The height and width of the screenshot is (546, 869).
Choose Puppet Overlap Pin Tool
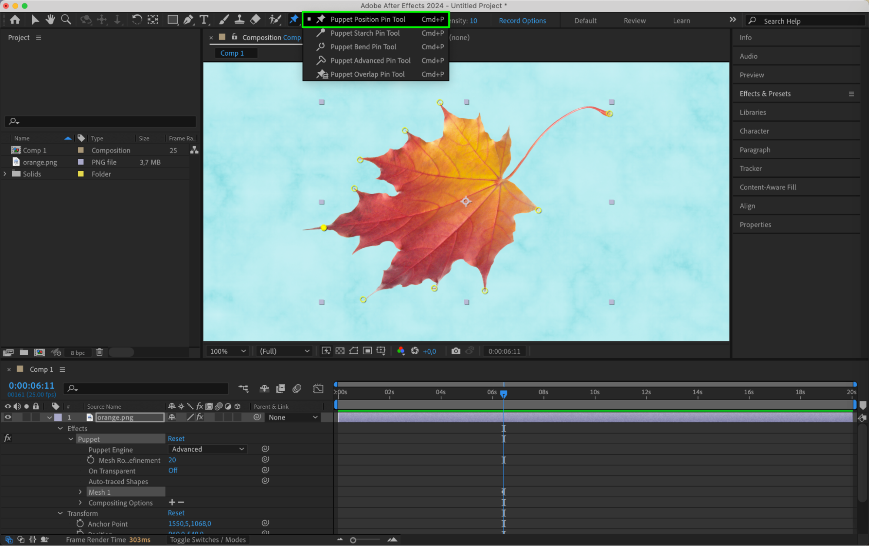click(367, 74)
